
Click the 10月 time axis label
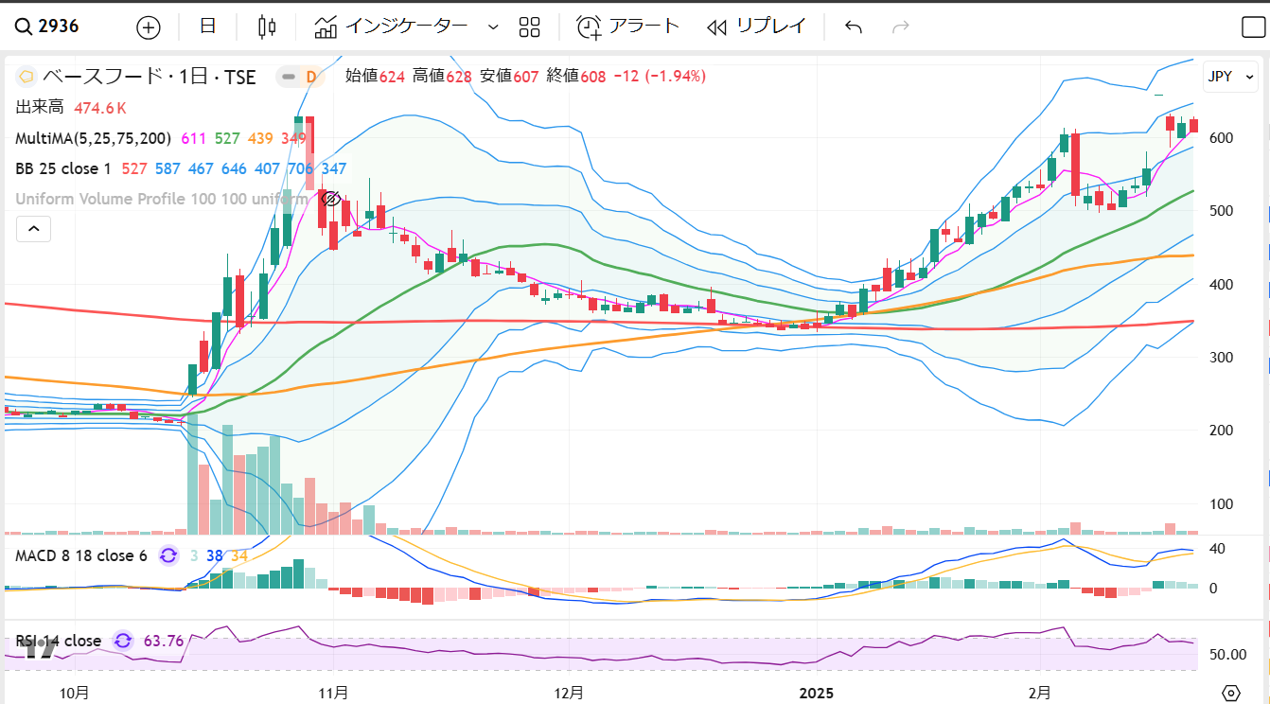74,693
